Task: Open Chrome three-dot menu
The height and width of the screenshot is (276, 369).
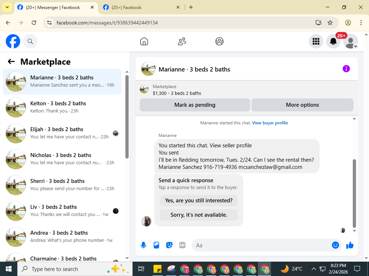Action: pyautogui.click(x=361, y=23)
